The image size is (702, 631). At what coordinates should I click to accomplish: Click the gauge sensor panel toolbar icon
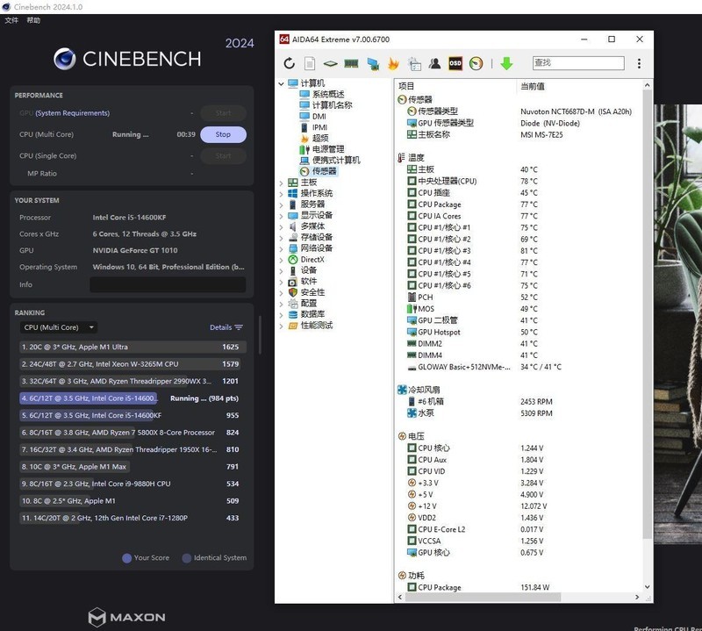[476, 63]
